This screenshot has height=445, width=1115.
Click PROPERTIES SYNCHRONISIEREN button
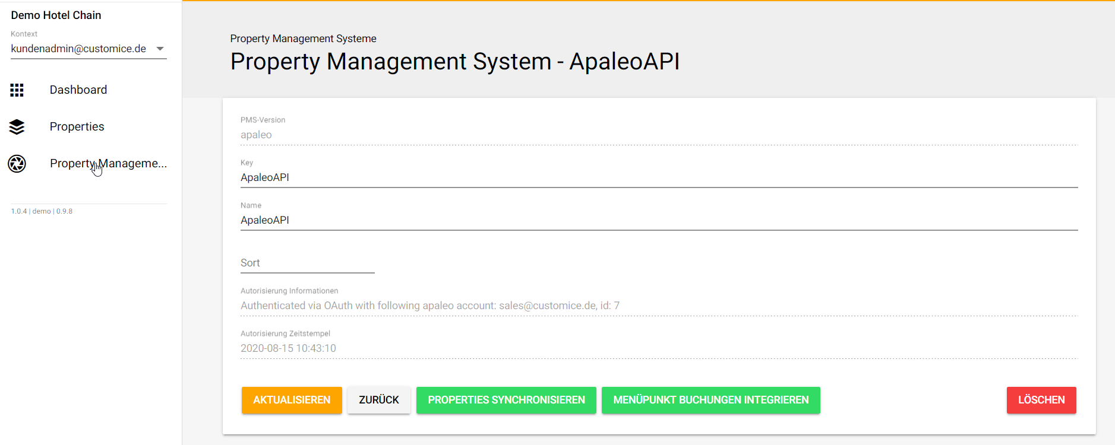point(506,400)
